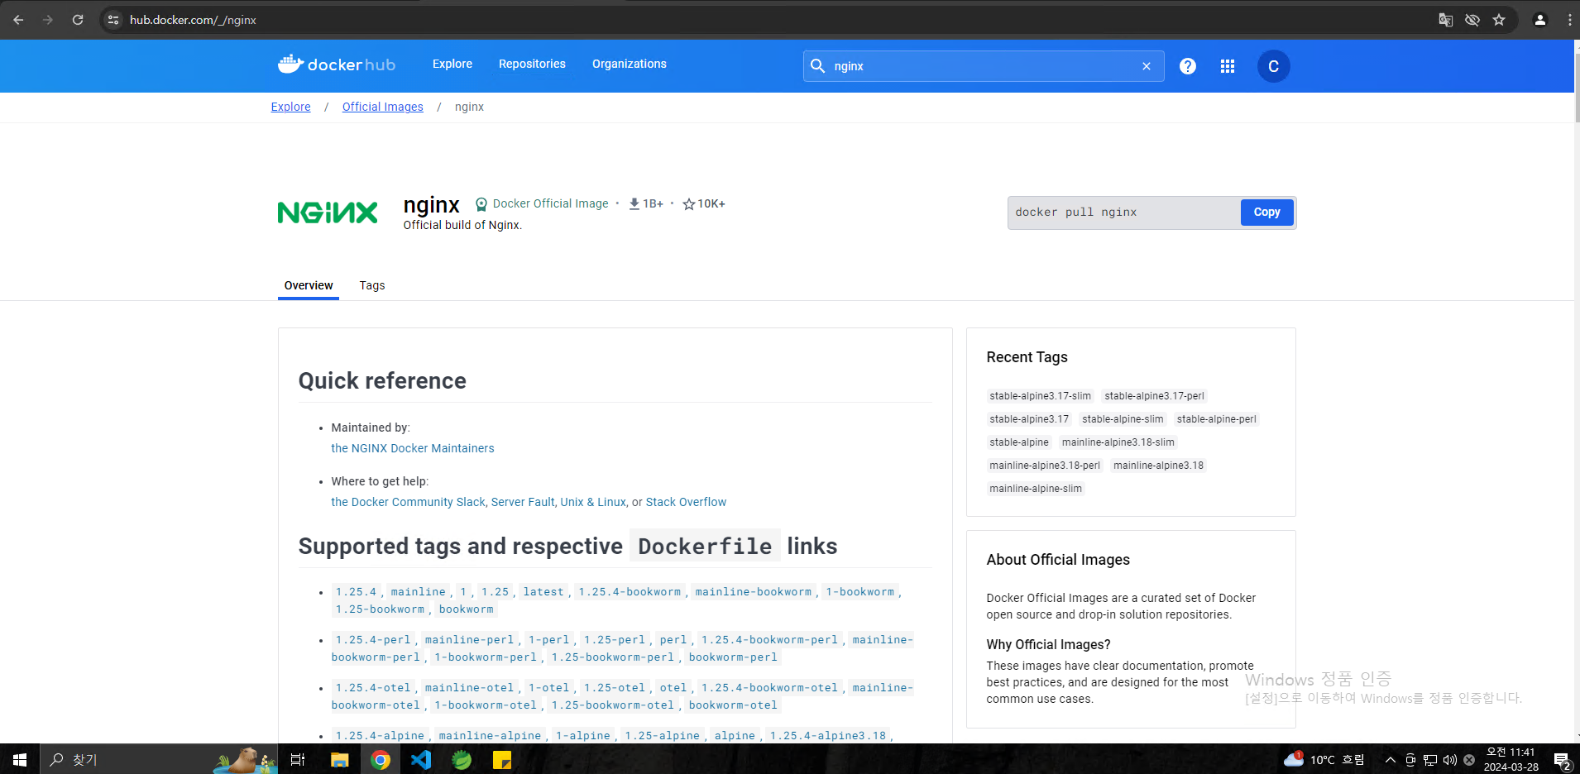Open the notification center icon

tap(1562, 760)
